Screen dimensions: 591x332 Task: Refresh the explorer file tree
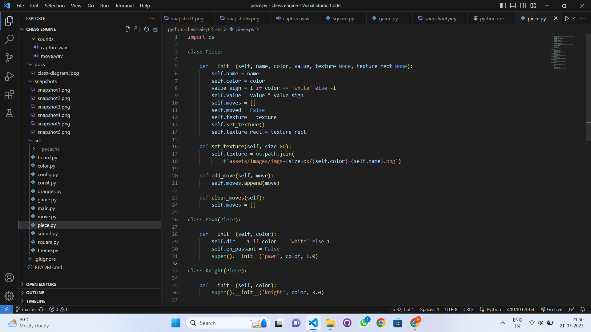pyautogui.click(x=147, y=29)
